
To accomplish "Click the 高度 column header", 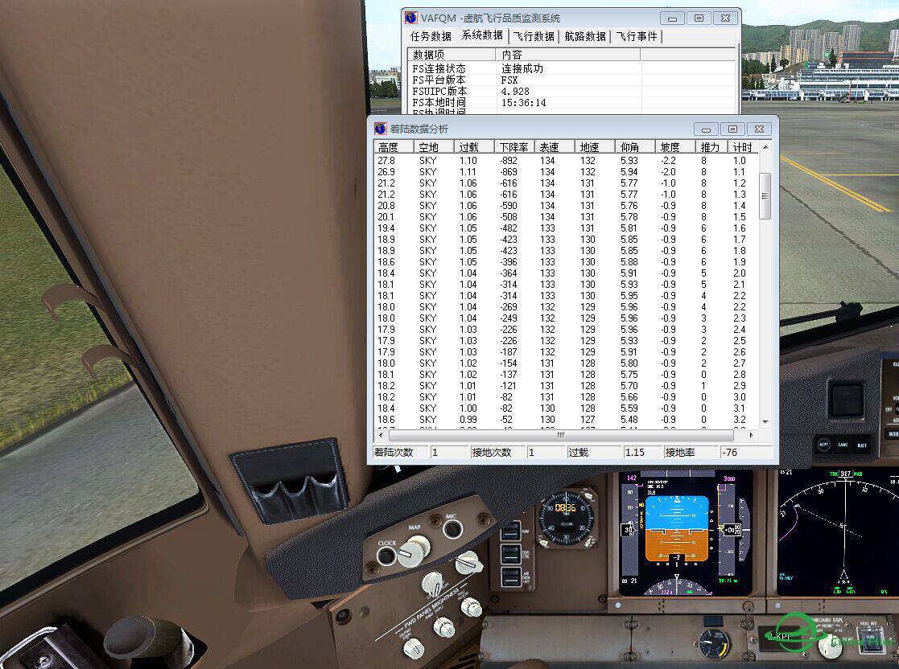I will (x=388, y=146).
